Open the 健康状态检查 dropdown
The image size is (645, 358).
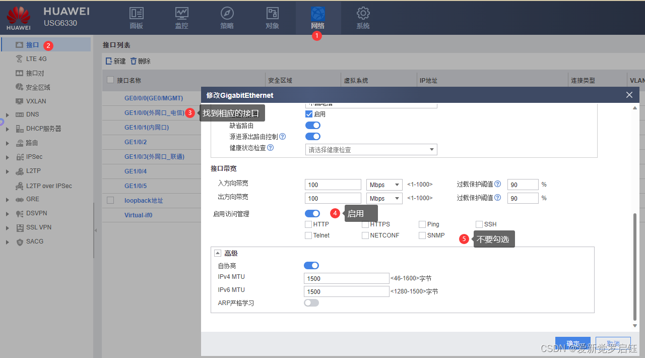[371, 149]
